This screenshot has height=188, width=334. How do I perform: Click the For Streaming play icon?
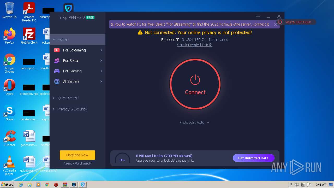pyautogui.click(x=57, y=50)
